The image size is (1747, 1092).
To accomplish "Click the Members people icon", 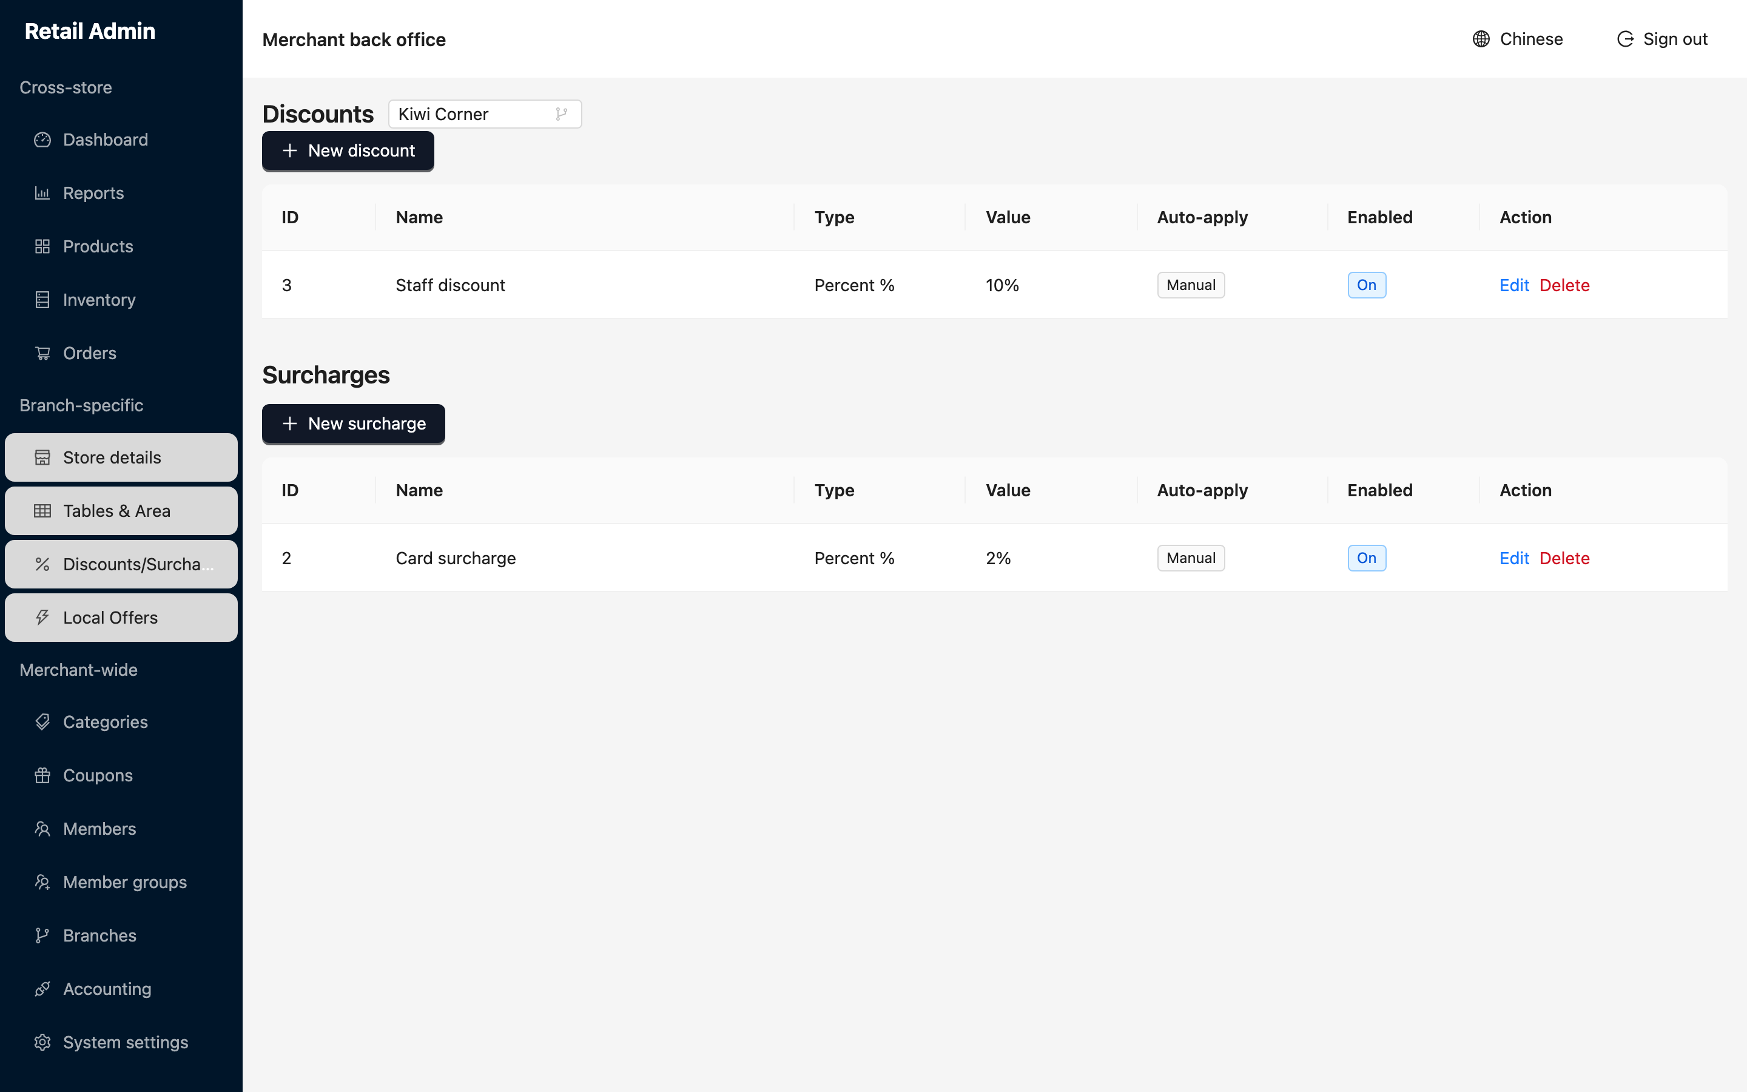I will 42,828.
